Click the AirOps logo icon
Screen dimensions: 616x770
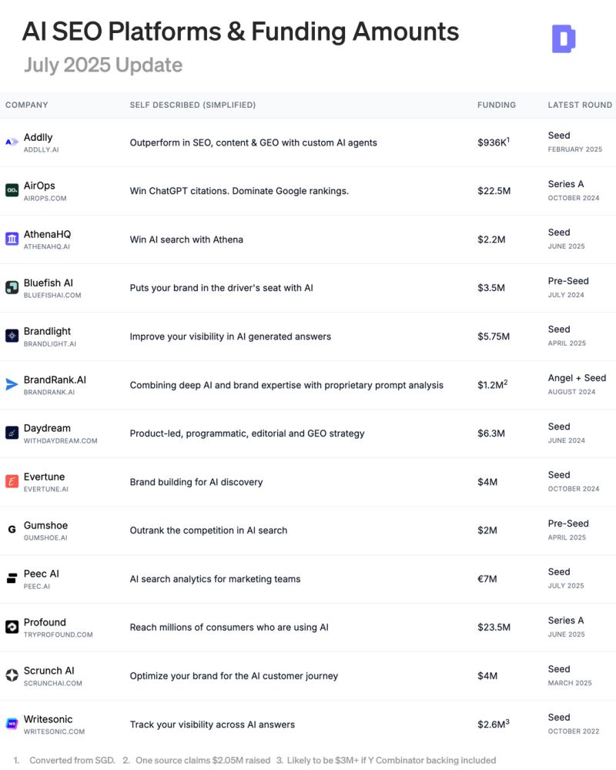coord(12,190)
